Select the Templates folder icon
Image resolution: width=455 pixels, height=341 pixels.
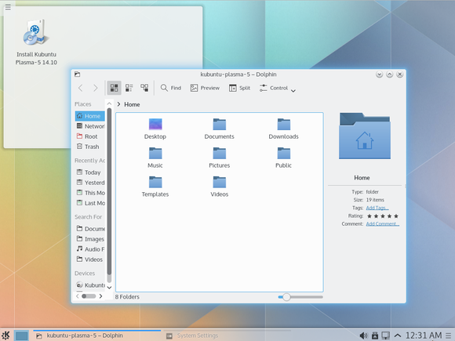(x=155, y=182)
